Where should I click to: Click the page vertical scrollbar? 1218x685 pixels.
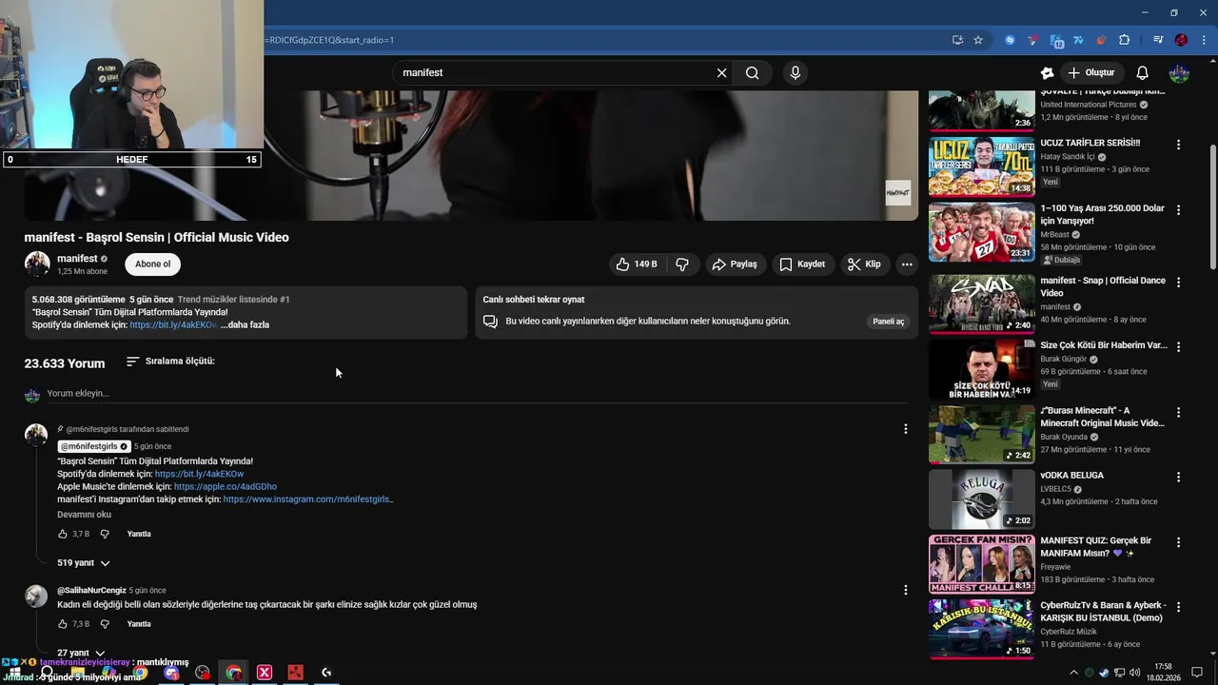coord(1212,205)
